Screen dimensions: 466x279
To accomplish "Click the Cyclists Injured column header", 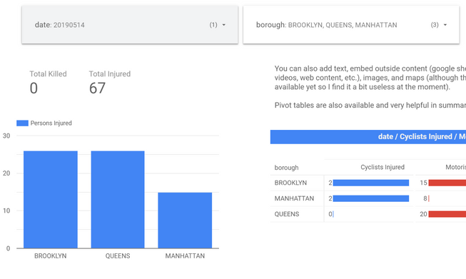I will pyautogui.click(x=383, y=167).
